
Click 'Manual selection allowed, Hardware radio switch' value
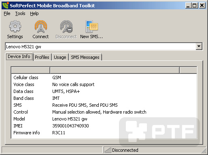[99, 112]
